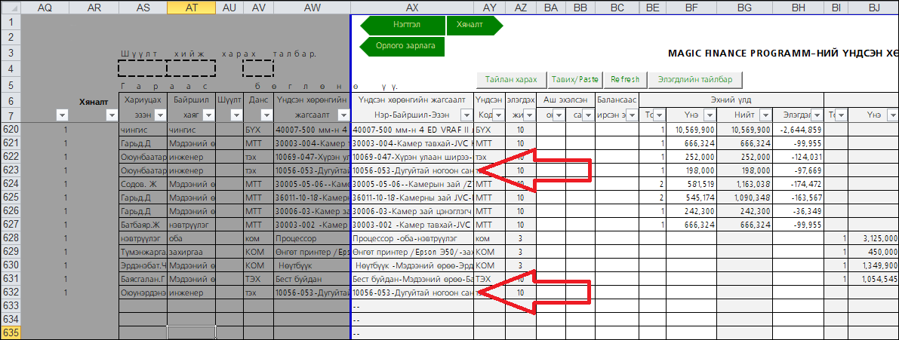Screen dimensions: 899x340
Task: Click the green Нэгтгэл arrow shape
Action: (x=402, y=25)
